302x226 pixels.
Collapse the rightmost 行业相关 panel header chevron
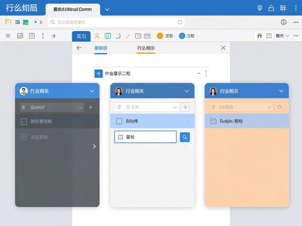281,91
